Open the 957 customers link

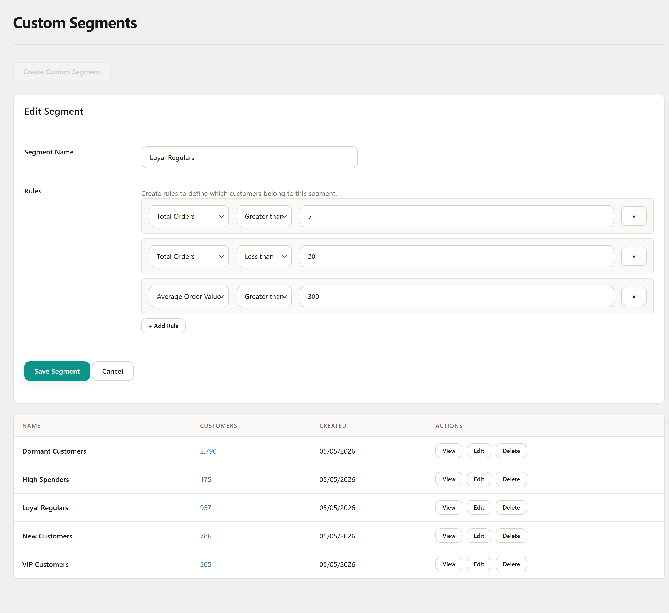point(205,508)
